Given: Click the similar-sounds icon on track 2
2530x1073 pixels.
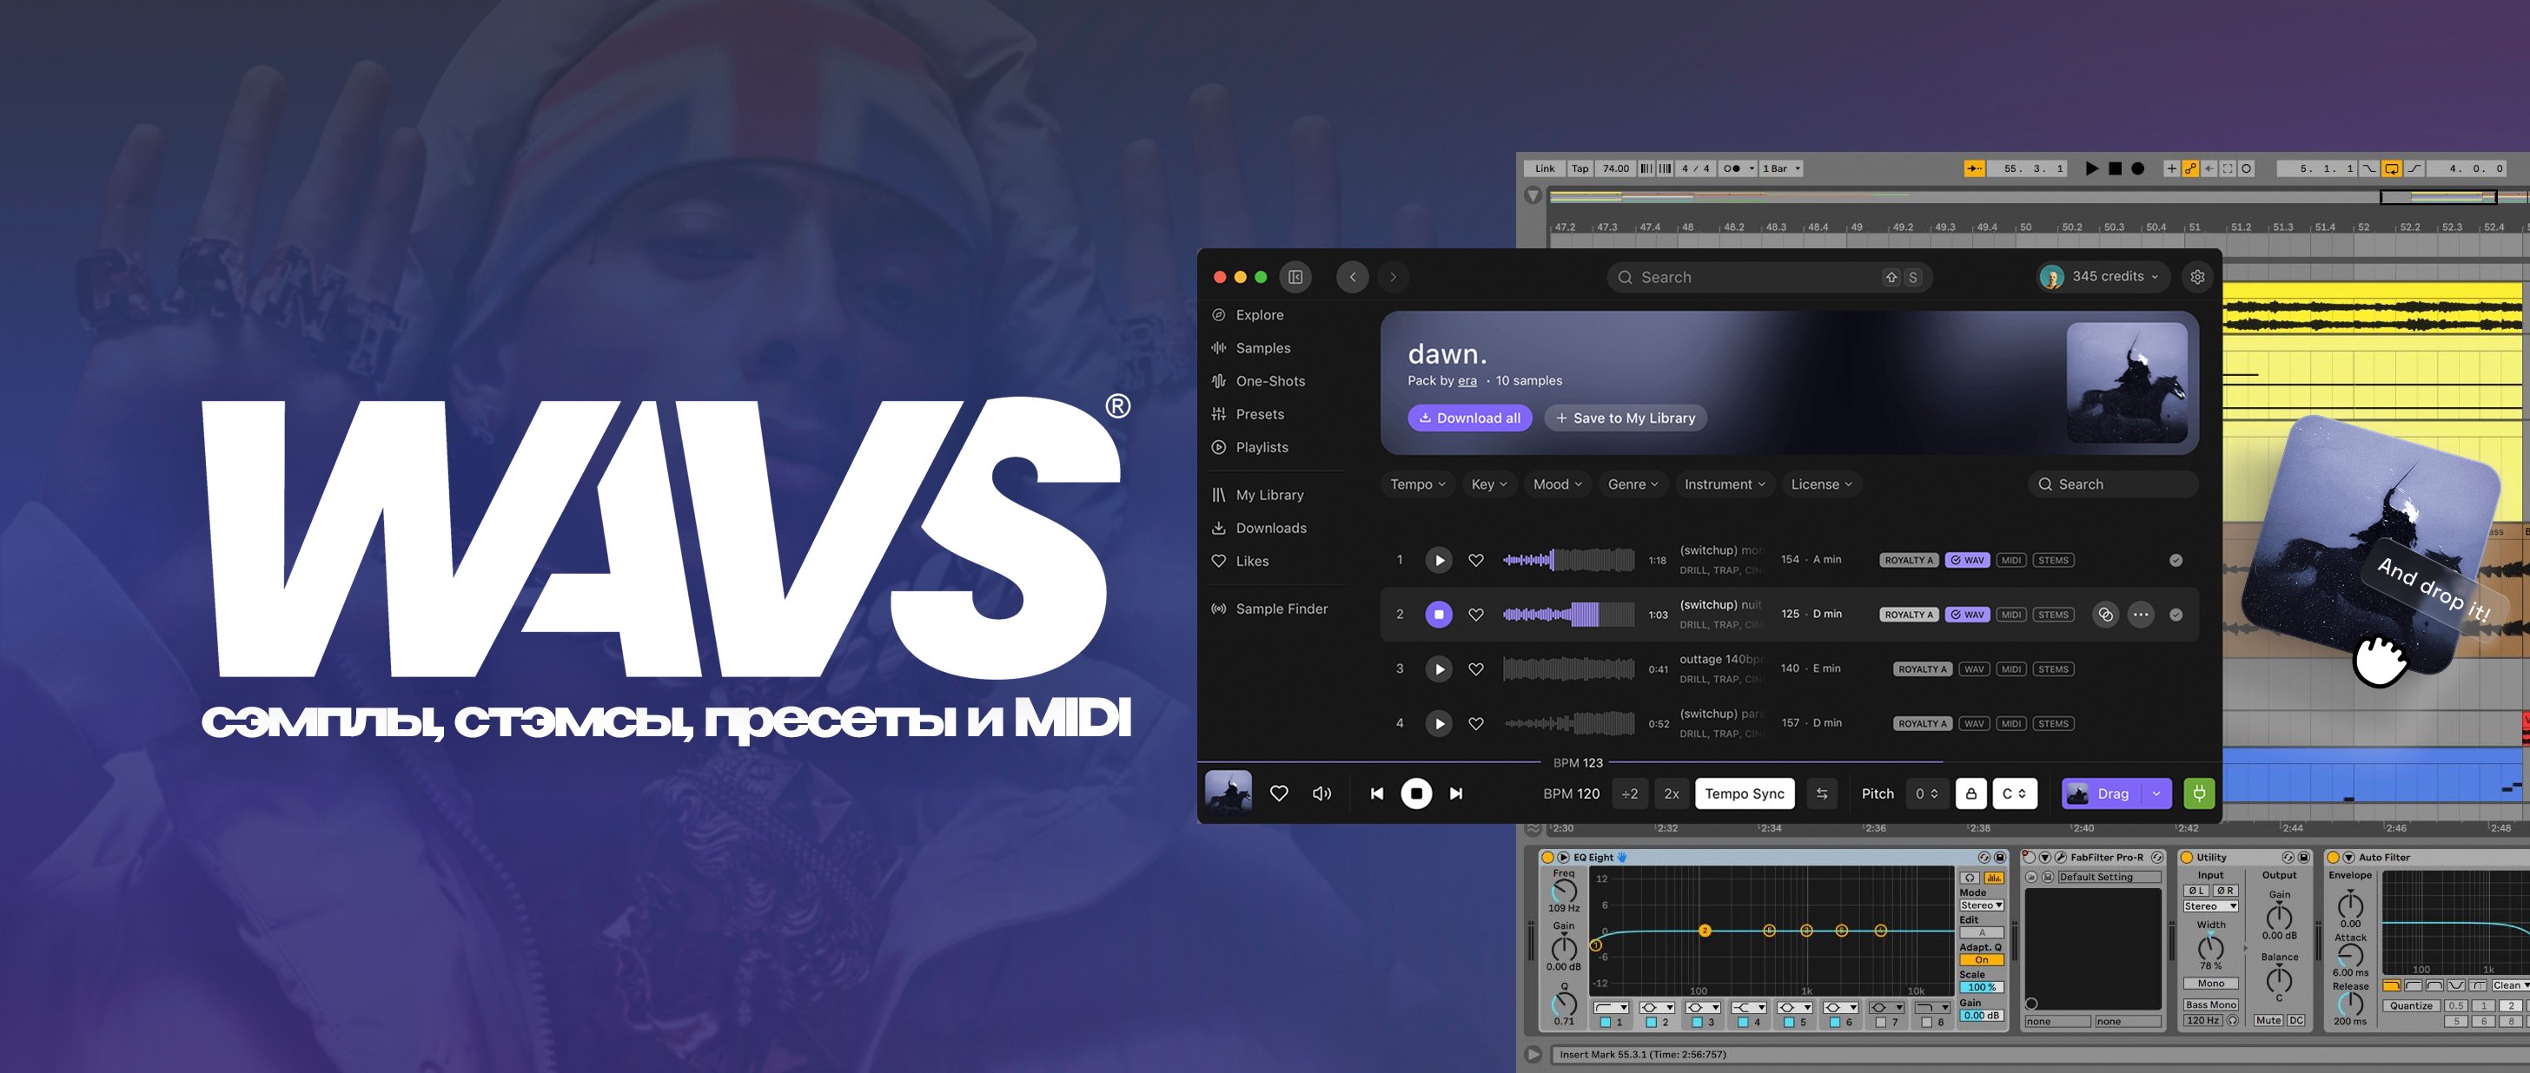Looking at the screenshot, I should point(2105,615).
